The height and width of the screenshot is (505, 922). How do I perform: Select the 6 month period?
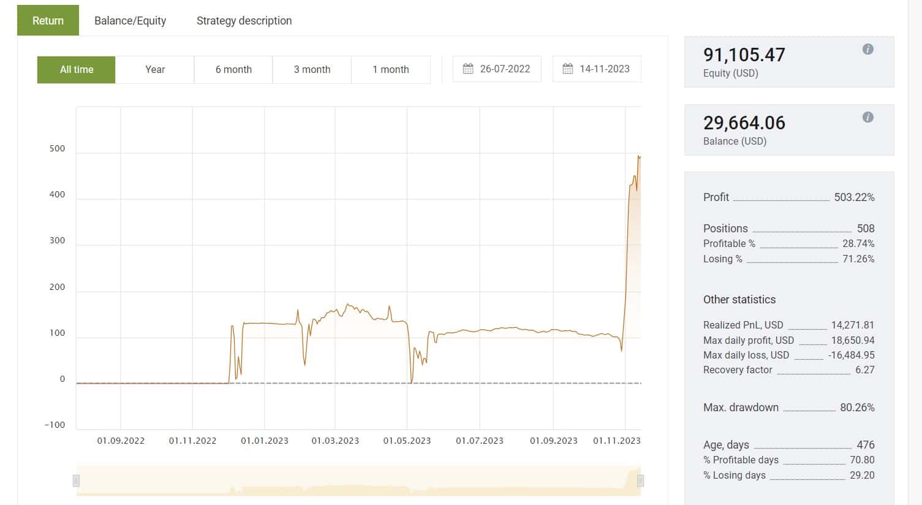233,69
